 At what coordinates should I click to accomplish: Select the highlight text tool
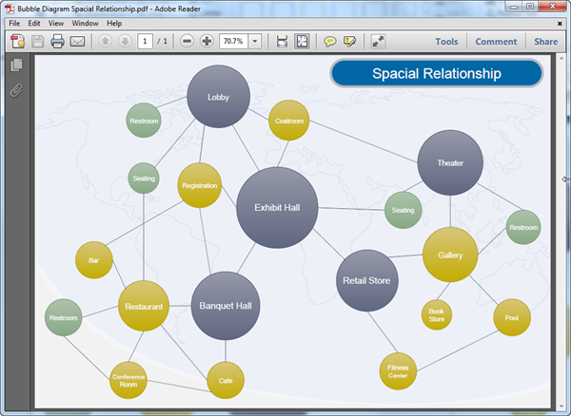point(350,42)
